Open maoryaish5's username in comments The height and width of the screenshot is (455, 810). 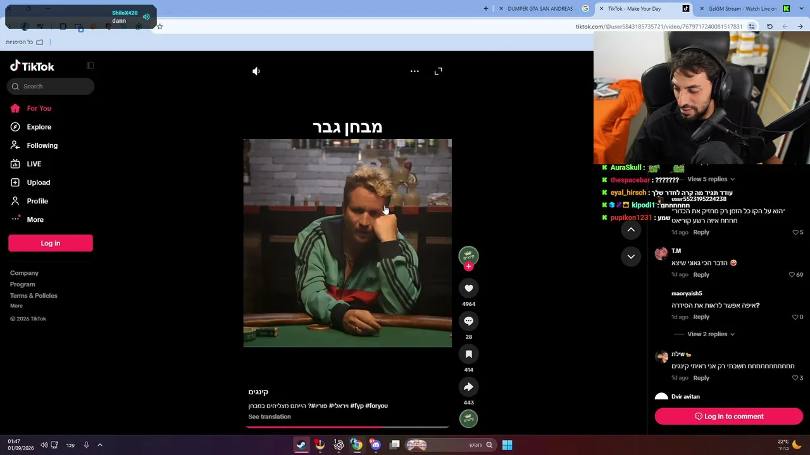point(687,294)
